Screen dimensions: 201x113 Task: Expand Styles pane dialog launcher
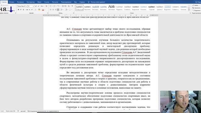[190, 13]
